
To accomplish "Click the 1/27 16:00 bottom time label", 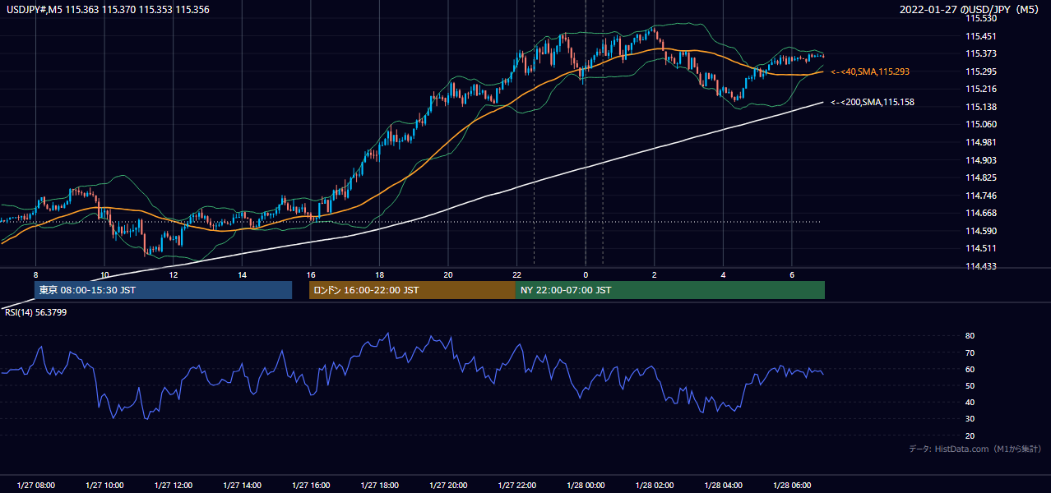I will pos(311,486).
